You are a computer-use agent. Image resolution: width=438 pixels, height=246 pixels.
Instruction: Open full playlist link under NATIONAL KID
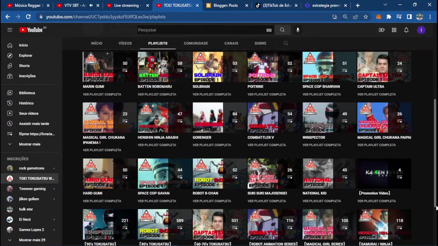pyautogui.click(x=322, y=201)
